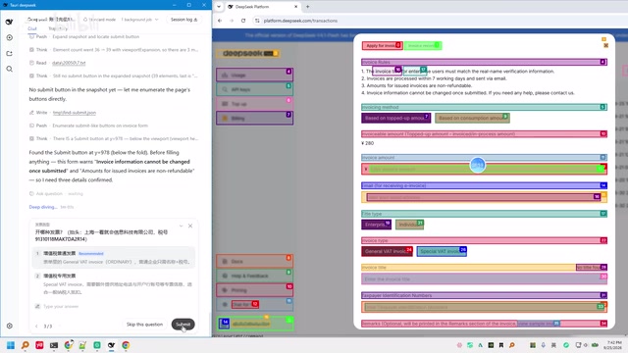Image resolution: width=628 pixels, height=353 pixels.
Task: Open Help & Feedback in platform sidebar
Action: tap(255, 276)
